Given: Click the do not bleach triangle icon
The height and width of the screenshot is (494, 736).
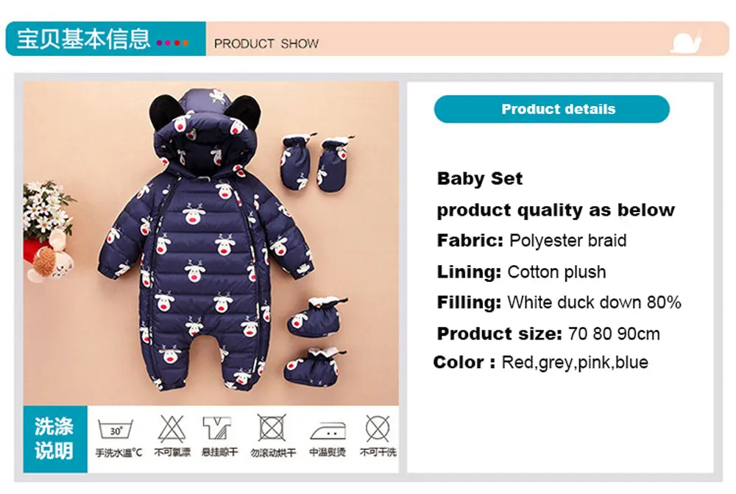Looking at the screenshot, I should coord(171,428).
